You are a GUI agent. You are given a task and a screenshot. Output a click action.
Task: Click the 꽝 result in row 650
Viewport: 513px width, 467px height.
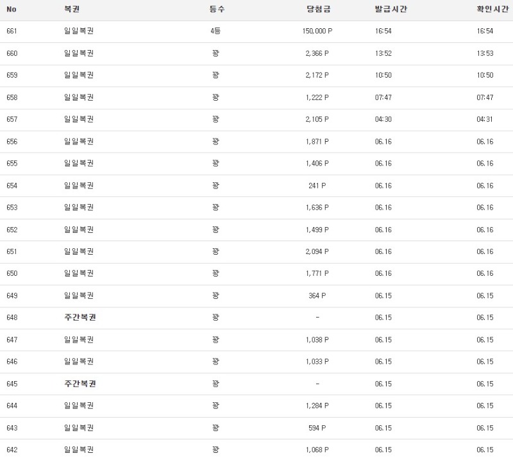[215, 274]
